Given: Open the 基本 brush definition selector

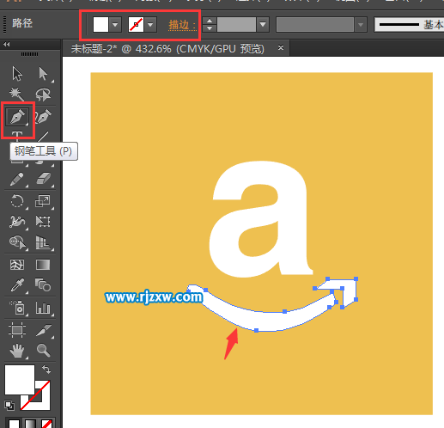Looking at the screenshot, I should [410, 25].
